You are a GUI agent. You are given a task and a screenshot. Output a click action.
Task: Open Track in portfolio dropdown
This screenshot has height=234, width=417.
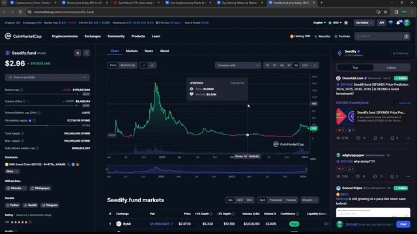48,77
